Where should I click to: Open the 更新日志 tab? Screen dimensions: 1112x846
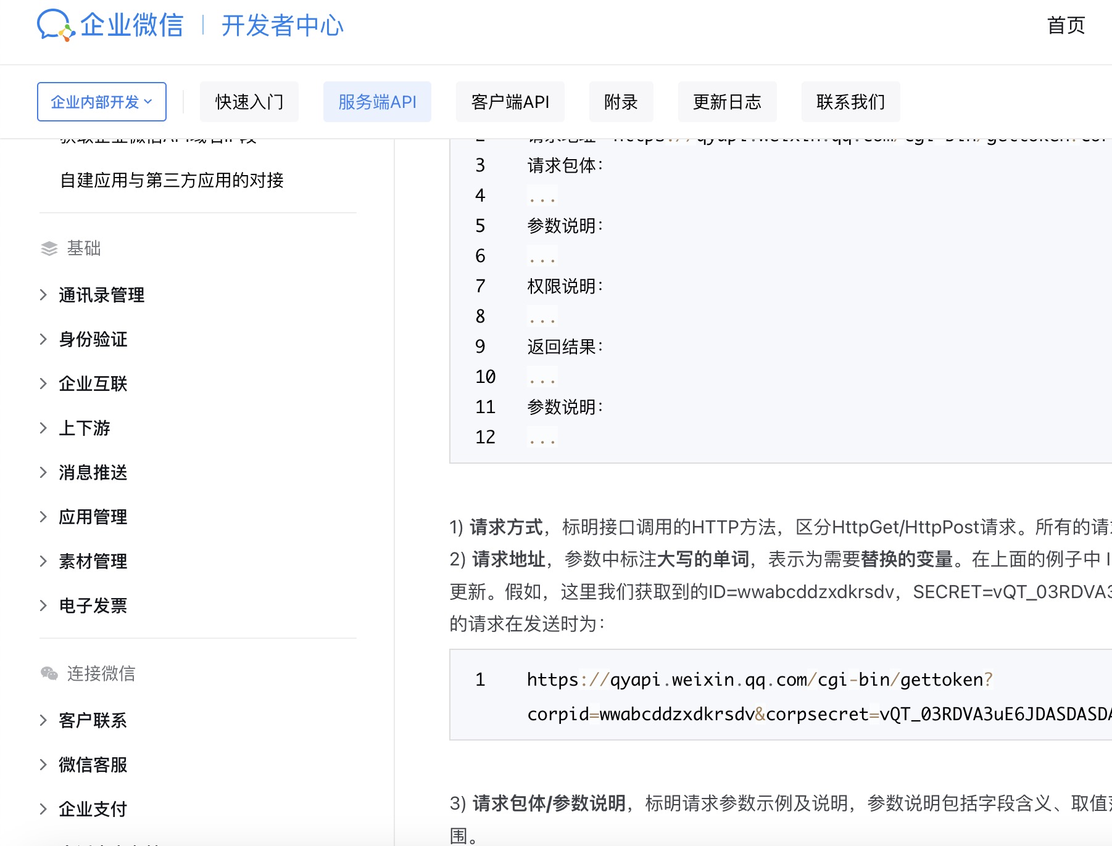(x=727, y=102)
